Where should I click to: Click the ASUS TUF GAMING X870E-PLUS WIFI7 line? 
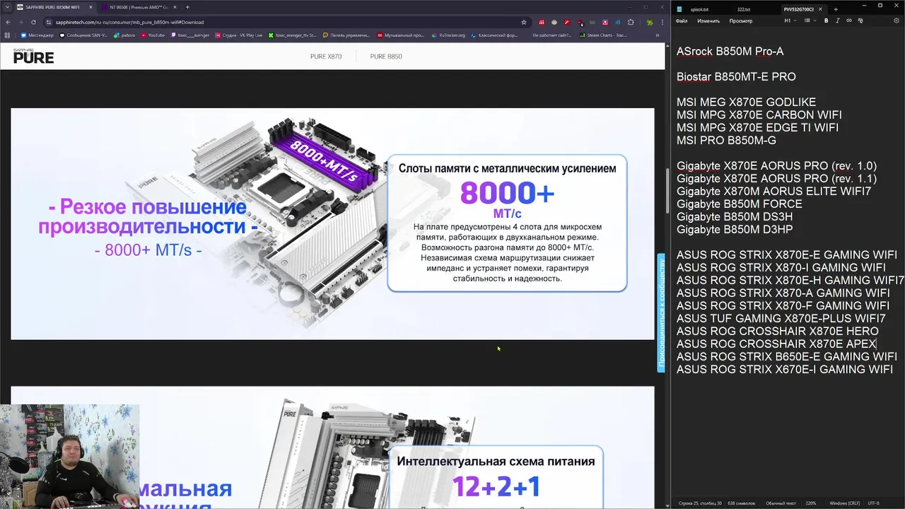pos(781,319)
